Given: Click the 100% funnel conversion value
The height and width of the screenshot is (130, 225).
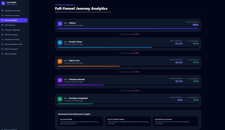Looking at the screenshot, I should [x=195, y=25].
